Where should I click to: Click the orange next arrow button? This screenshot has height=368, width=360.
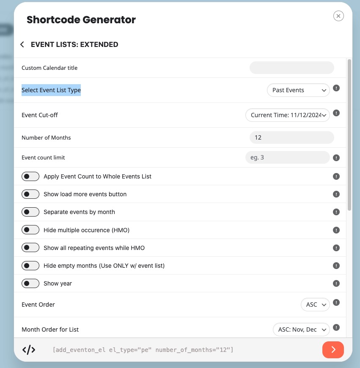[x=333, y=350]
